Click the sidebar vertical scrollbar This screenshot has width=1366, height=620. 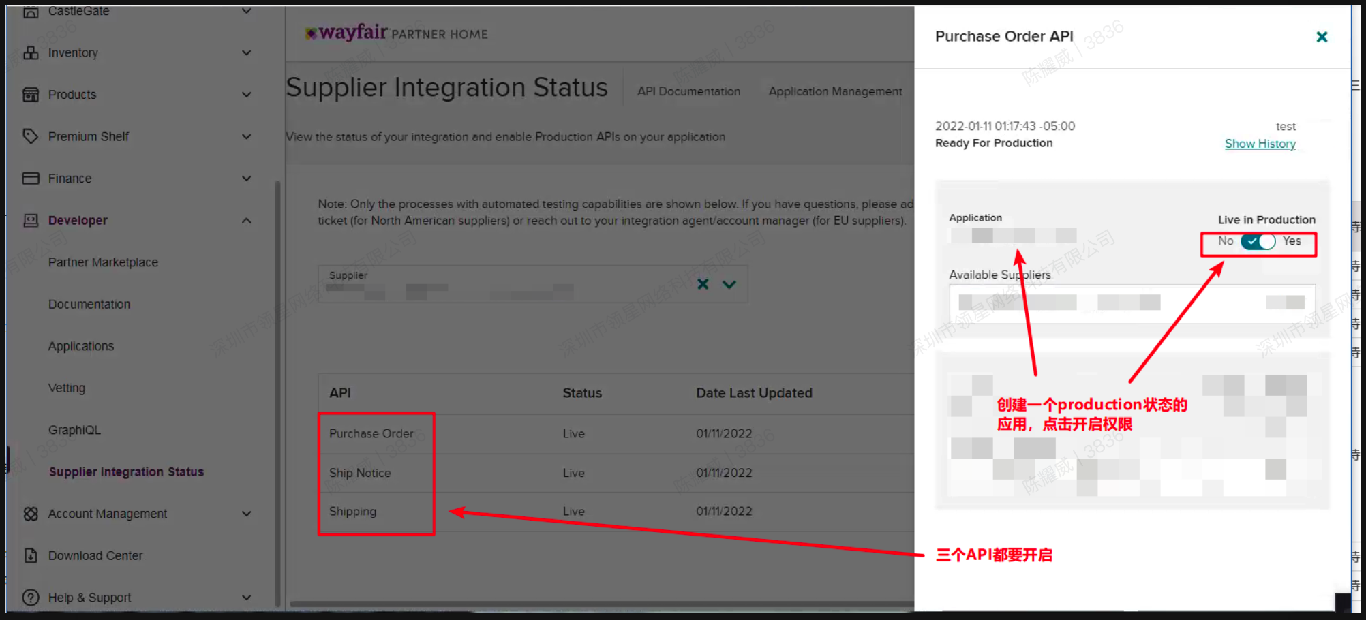[277, 392]
